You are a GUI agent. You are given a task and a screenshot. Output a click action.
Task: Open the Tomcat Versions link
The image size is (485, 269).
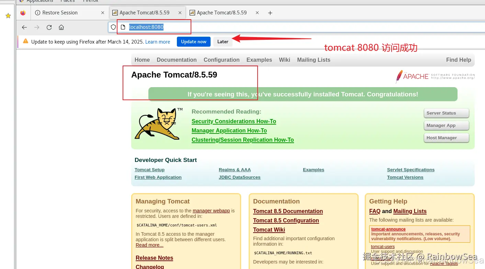[405, 177]
